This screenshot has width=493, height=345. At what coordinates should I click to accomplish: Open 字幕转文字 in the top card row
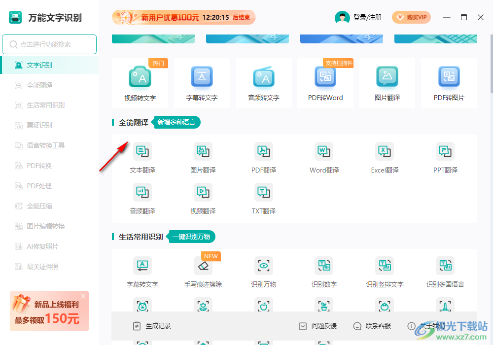(202, 83)
